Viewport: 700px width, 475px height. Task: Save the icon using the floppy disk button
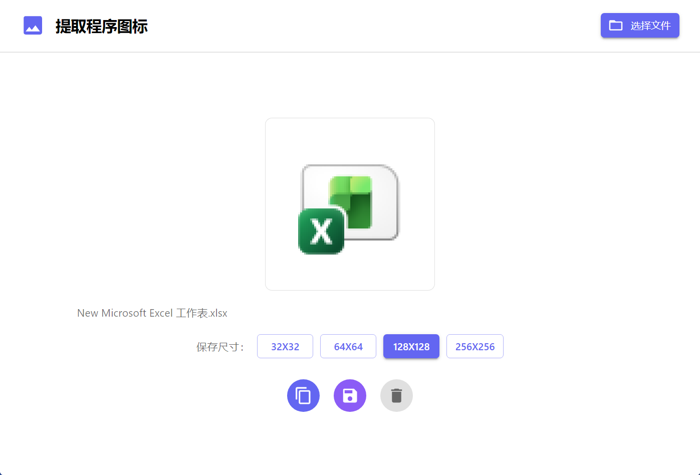350,395
